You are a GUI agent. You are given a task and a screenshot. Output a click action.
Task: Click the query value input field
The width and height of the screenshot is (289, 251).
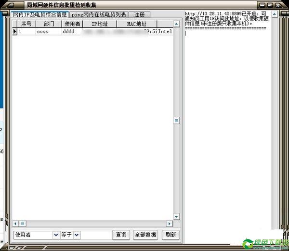[96, 235]
